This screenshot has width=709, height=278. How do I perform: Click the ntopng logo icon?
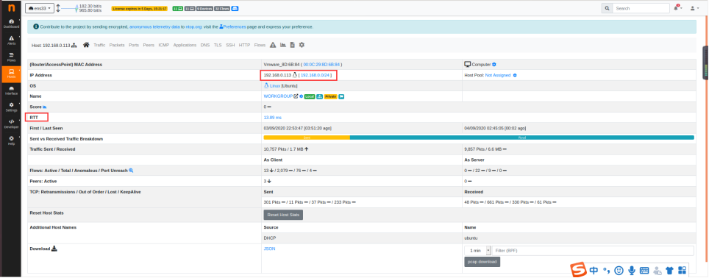[10, 7]
